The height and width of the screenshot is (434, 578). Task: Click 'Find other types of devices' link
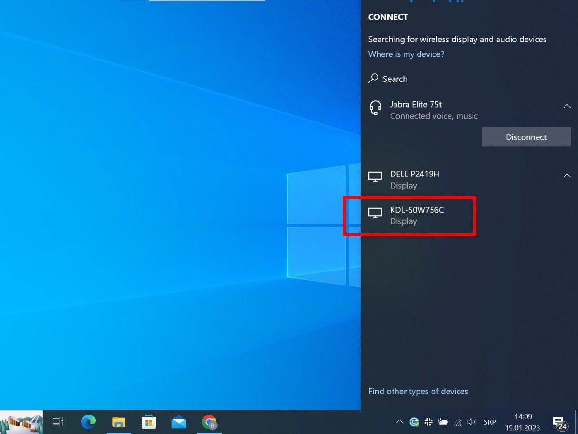pos(418,391)
